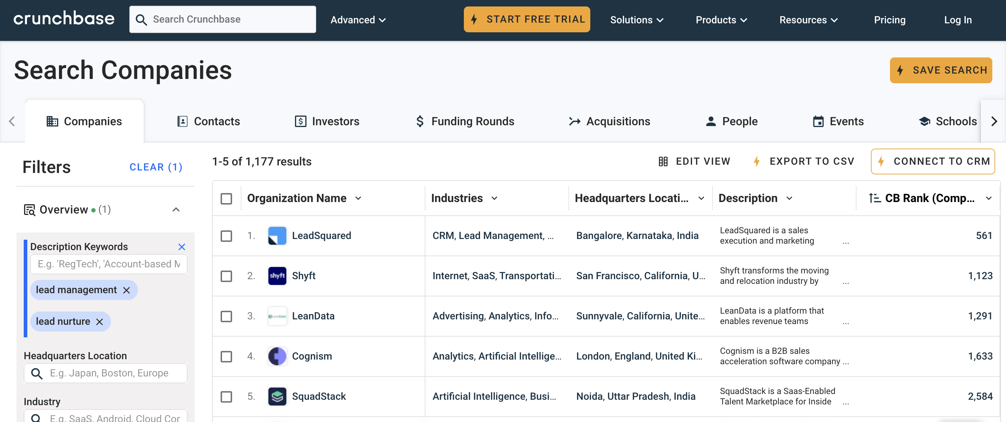Click search icon in Headquarters Location field
1006x422 pixels.
click(x=37, y=374)
